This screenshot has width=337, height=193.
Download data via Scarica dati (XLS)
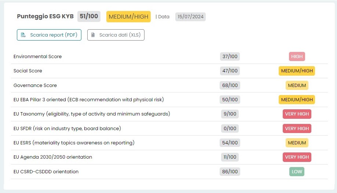116,35
